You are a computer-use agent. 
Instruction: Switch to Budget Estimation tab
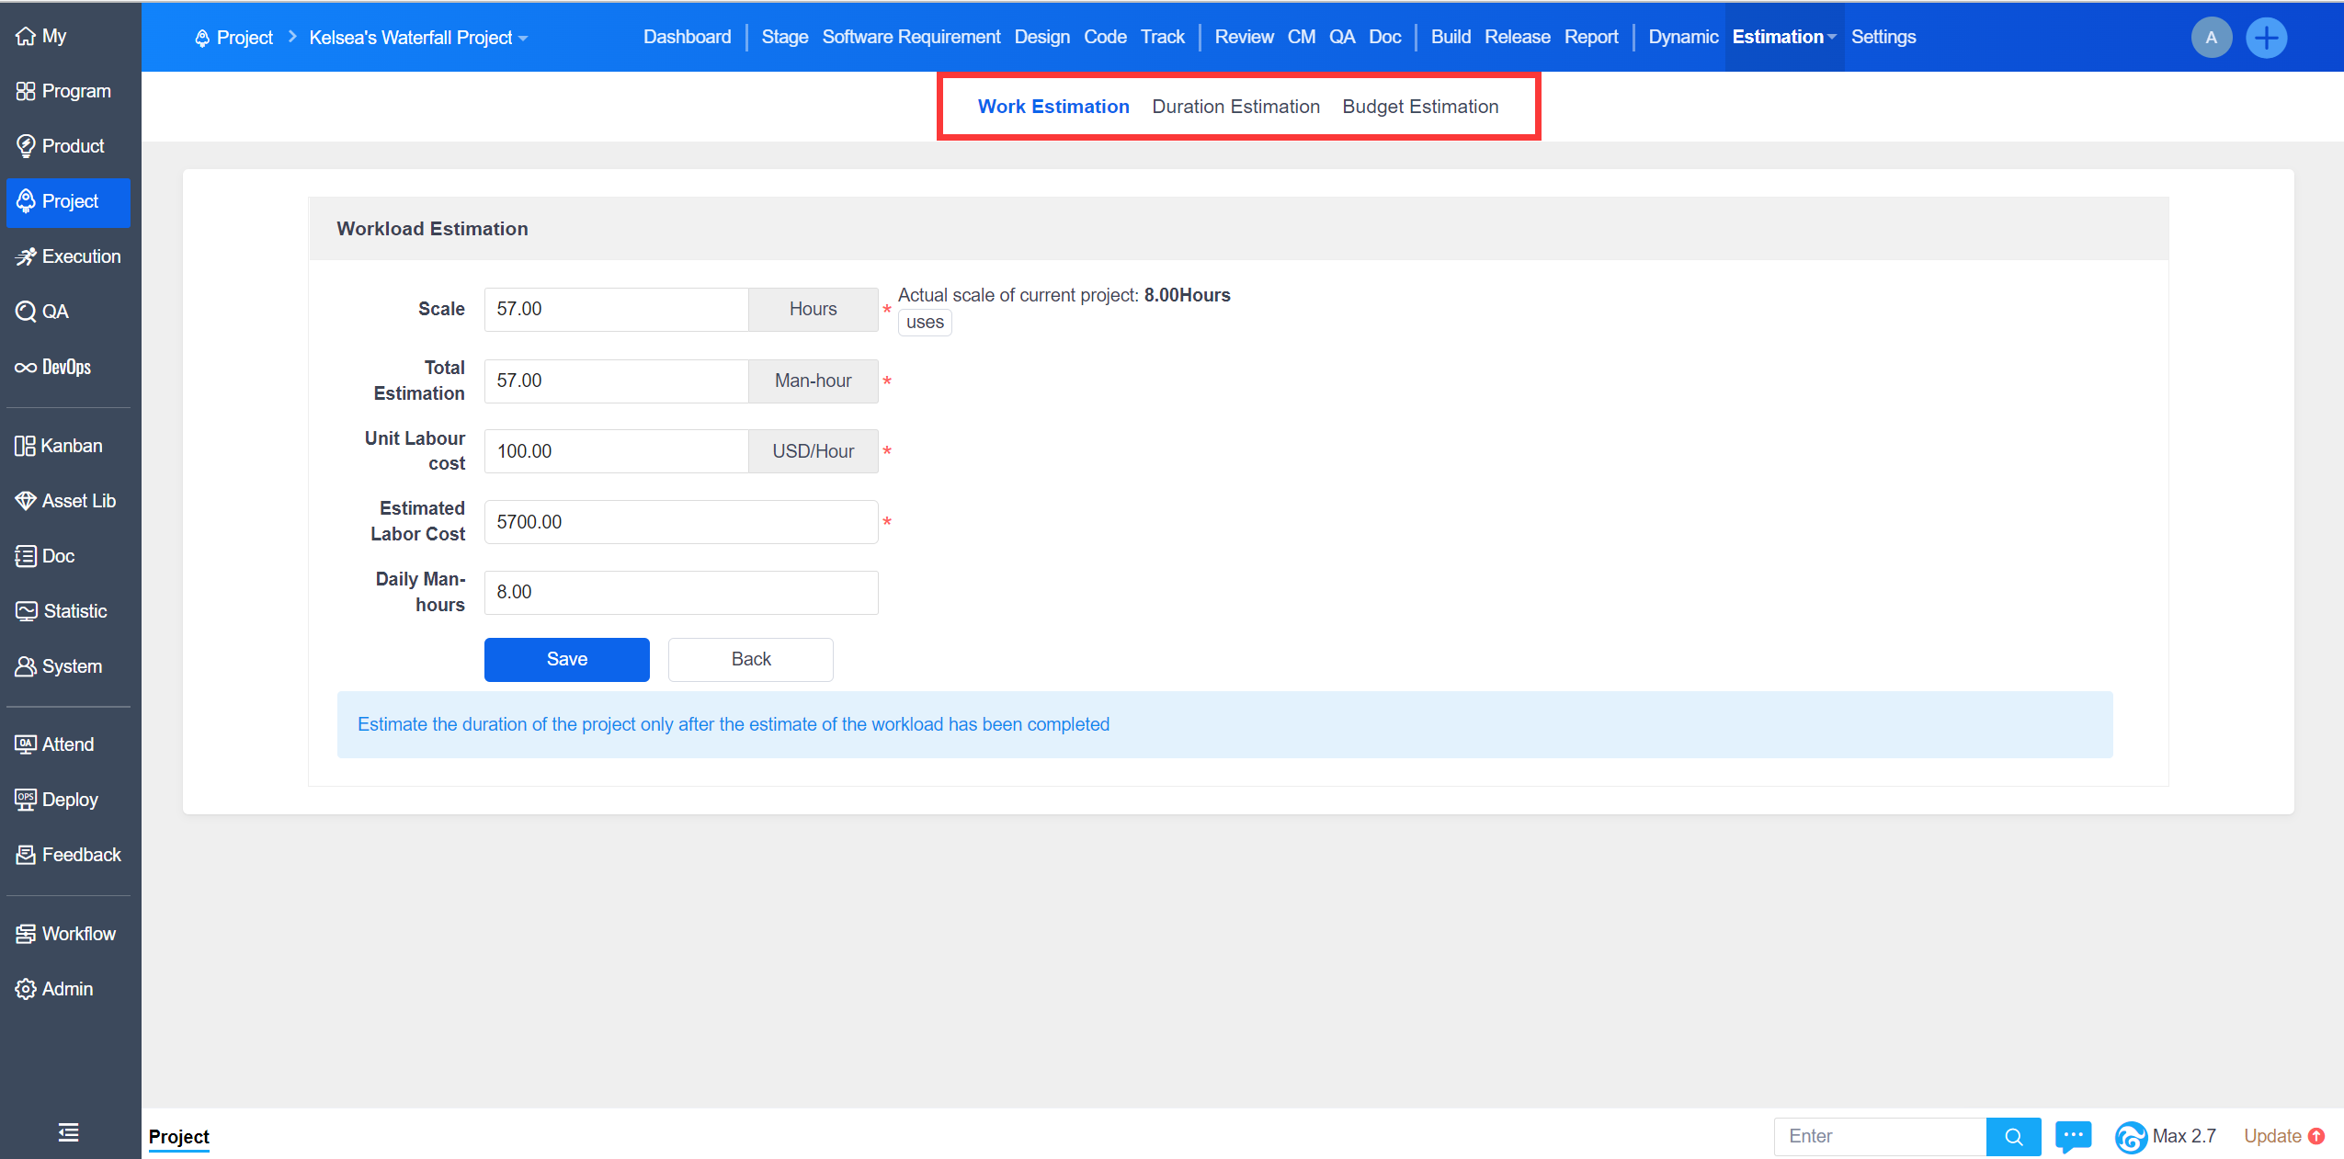[x=1420, y=107]
